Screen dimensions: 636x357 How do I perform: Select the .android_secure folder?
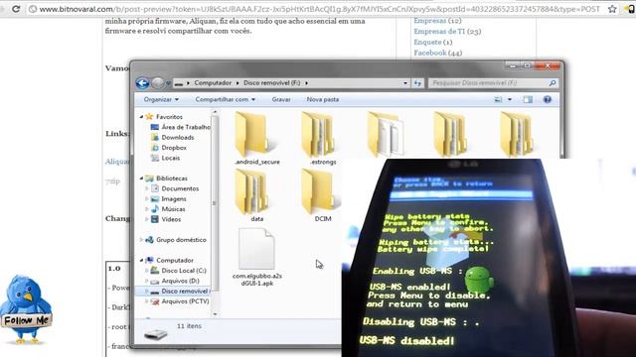pyautogui.click(x=257, y=139)
